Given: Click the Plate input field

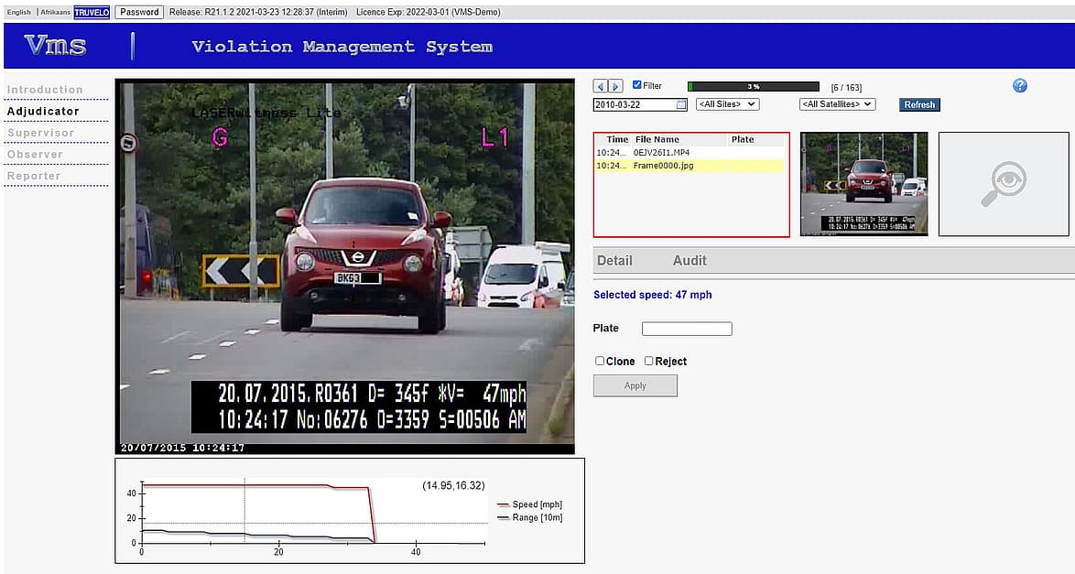Looking at the screenshot, I should [687, 329].
